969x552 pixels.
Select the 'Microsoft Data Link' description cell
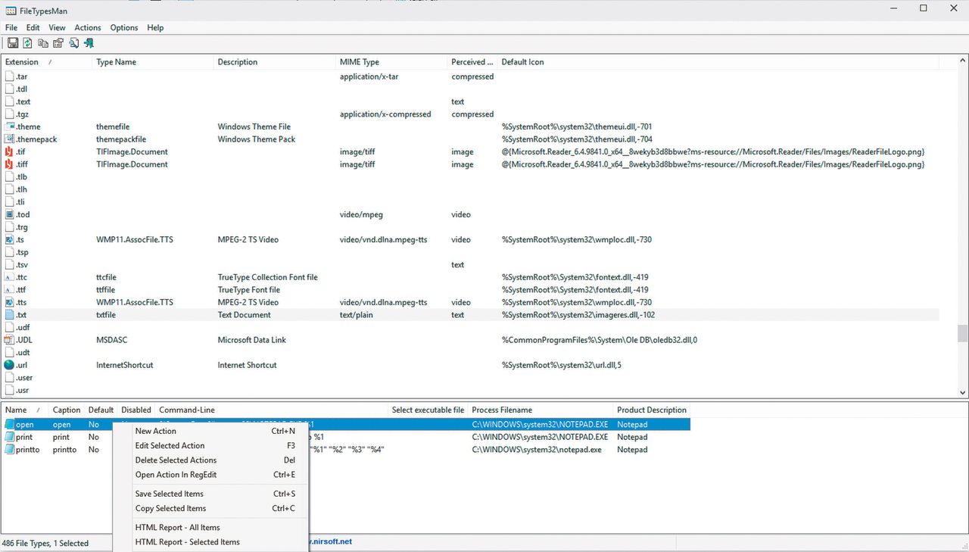pyautogui.click(x=252, y=340)
